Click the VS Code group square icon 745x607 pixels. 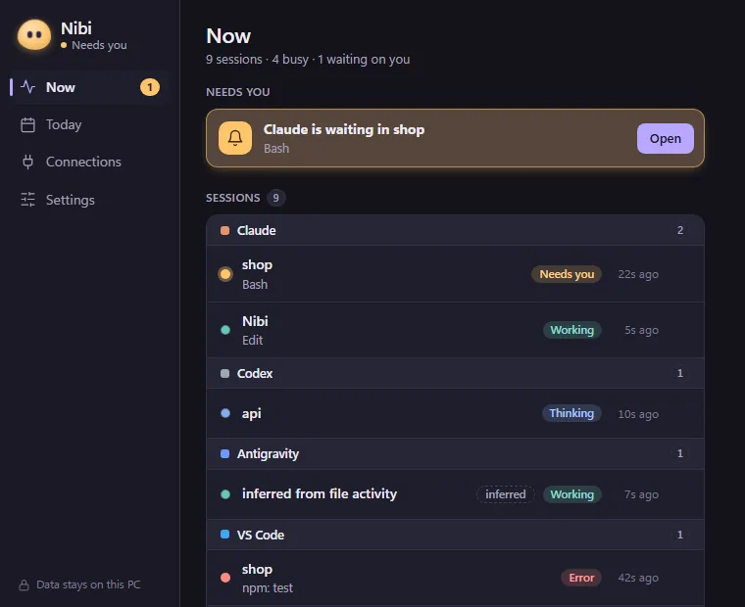[x=225, y=535]
